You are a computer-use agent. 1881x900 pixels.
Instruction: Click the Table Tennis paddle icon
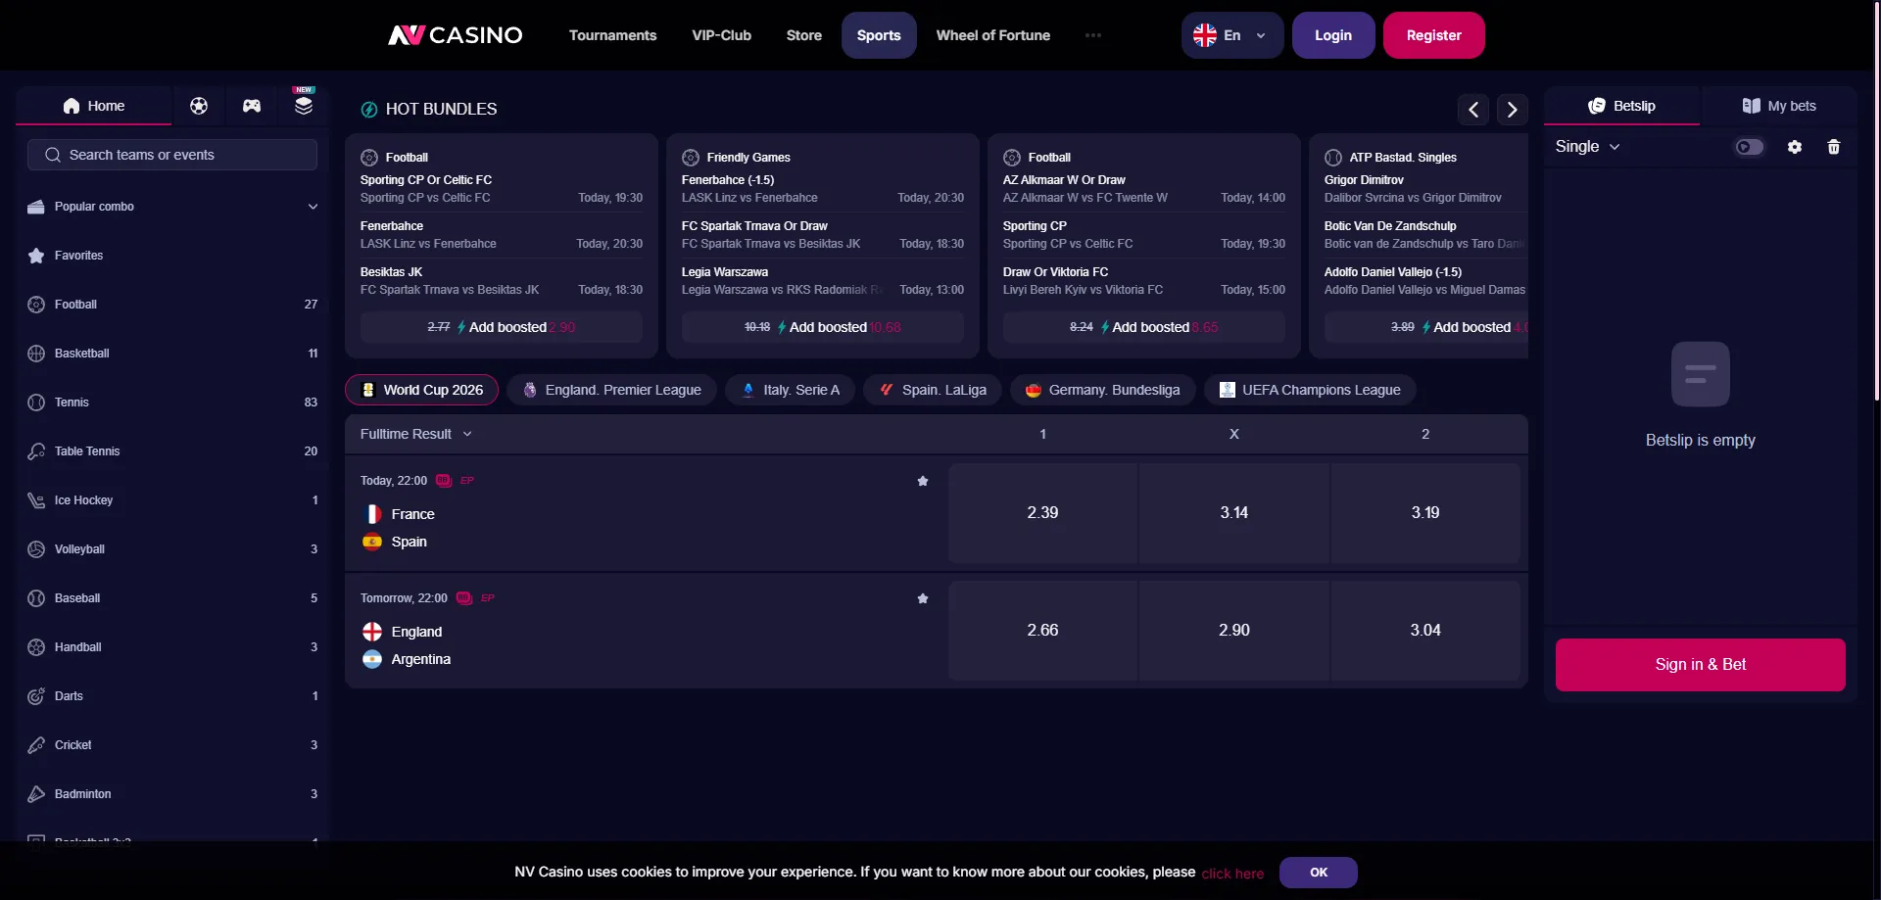36,451
